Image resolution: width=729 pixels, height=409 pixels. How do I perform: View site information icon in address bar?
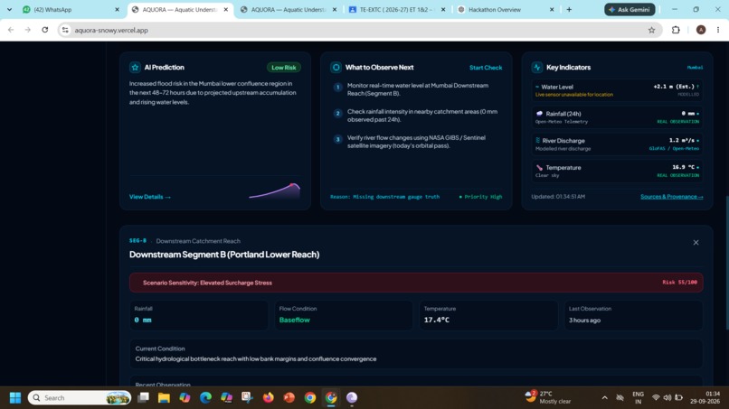coord(65,30)
